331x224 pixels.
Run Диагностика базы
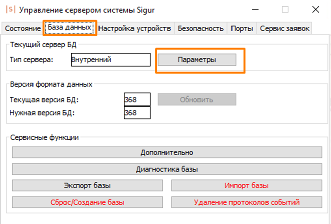point(167,169)
